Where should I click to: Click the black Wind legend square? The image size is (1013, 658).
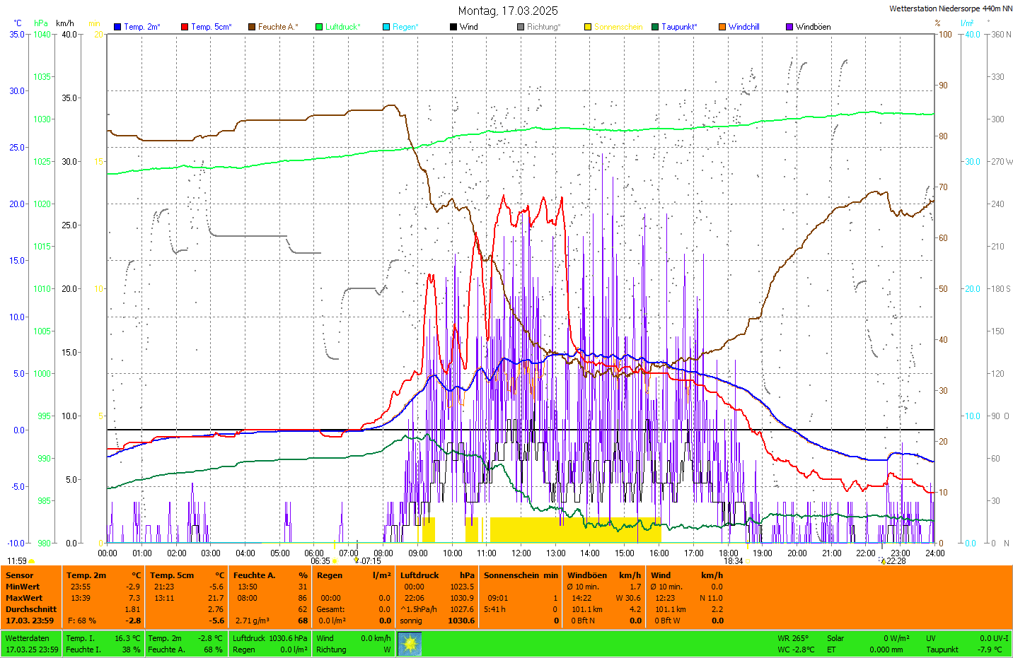(x=453, y=27)
